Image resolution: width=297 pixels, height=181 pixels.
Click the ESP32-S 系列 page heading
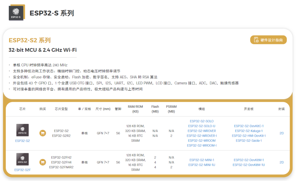[x=52, y=13]
